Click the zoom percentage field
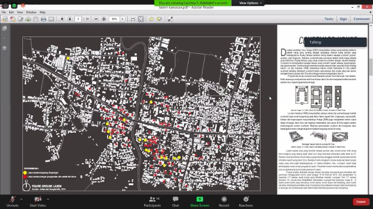Screen dimensions: 373x209 pyautogui.click(x=115, y=19)
